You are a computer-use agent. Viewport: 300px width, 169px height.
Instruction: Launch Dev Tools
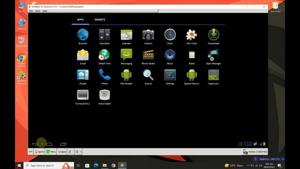[x=192, y=37]
